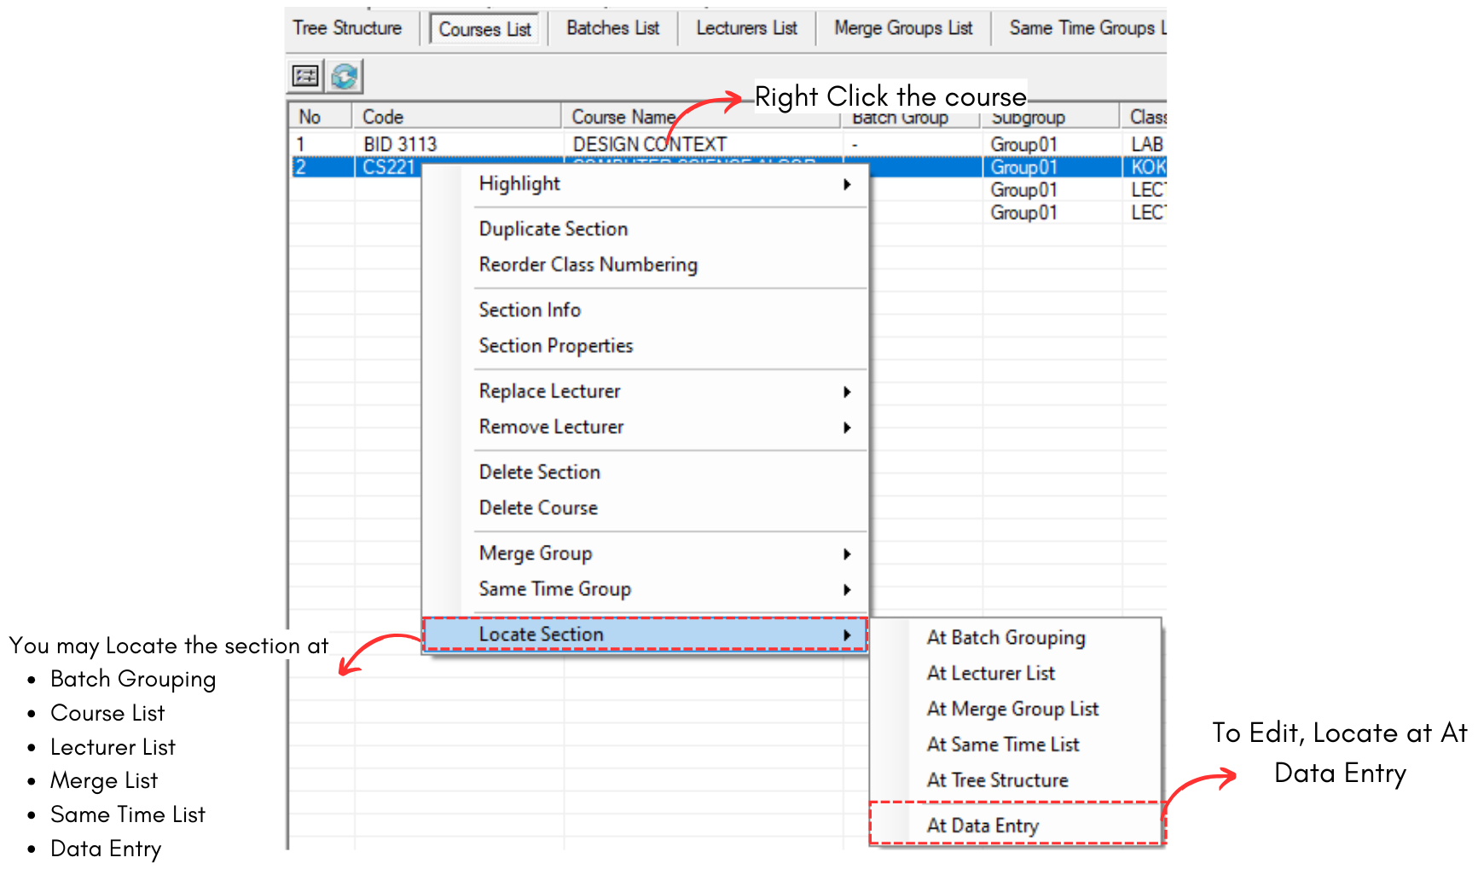Image resolution: width=1478 pixels, height=869 pixels.
Task: Go to the Lecturers List tab
Action: point(746,28)
